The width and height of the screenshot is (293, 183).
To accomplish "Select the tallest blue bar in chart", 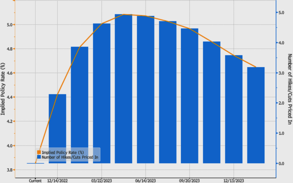I will pyautogui.click(x=123, y=88).
